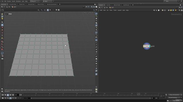Screen dimensions: 183x102
Task: Click the playback range slider bar
Action: pos(91,98)
